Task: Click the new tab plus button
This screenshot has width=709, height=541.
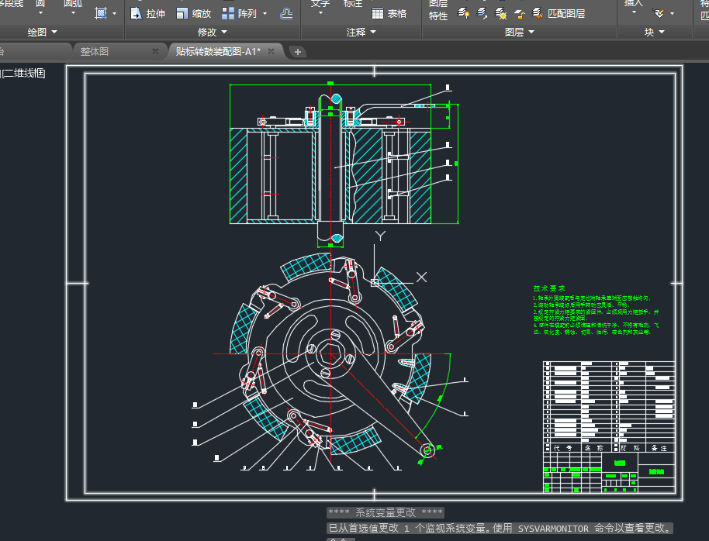Action: coord(298,52)
